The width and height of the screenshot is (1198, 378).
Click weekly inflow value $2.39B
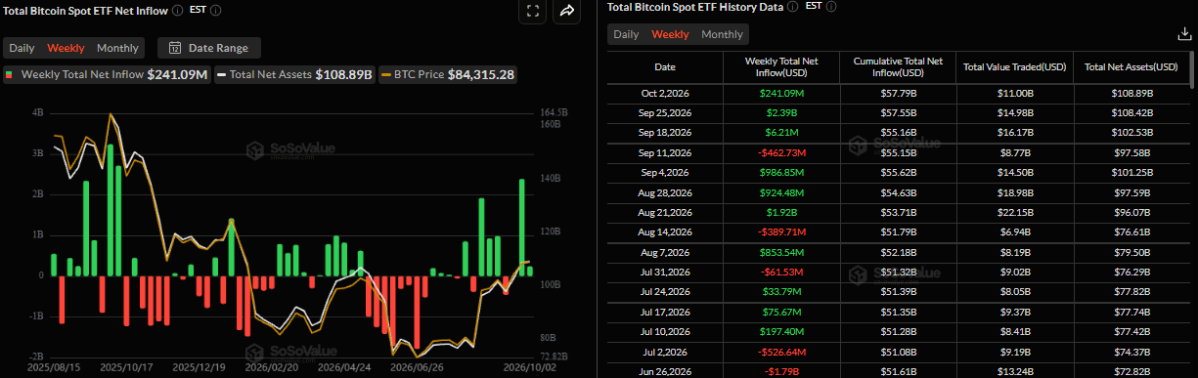[780, 113]
